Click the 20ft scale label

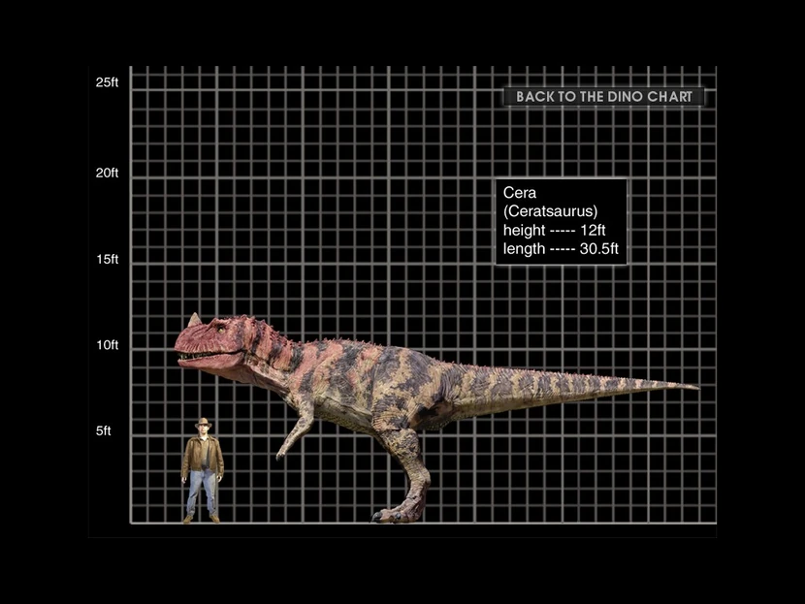click(x=107, y=173)
